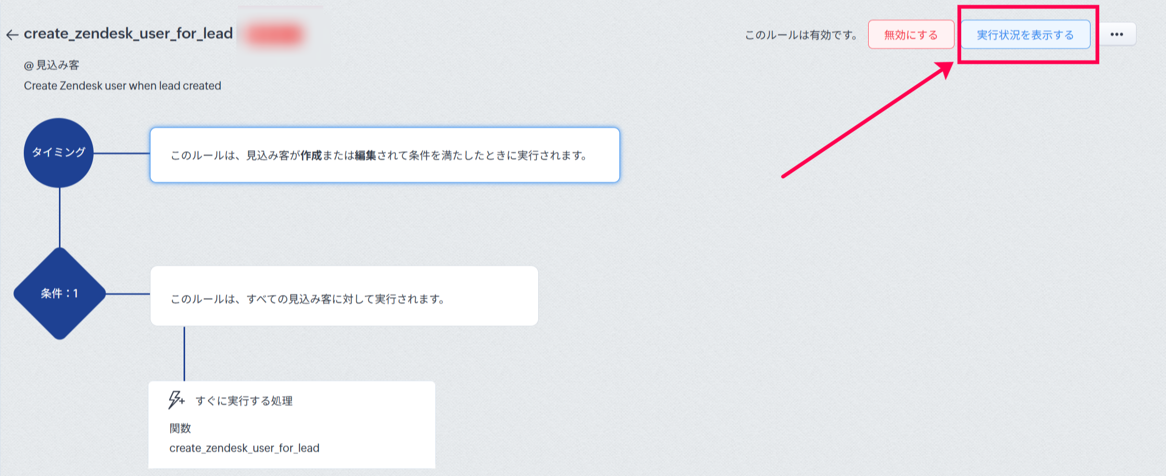Viewport: 1166px width, 476px height.
Task: Open function create_zendesk_user_for_lead in action card
Action: click(244, 448)
